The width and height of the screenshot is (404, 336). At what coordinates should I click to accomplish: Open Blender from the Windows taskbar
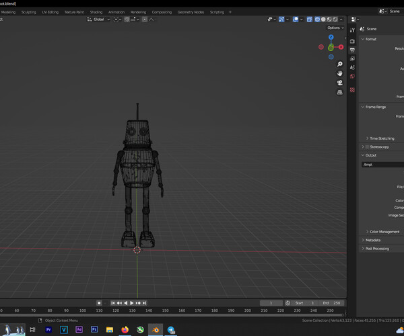point(156,330)
